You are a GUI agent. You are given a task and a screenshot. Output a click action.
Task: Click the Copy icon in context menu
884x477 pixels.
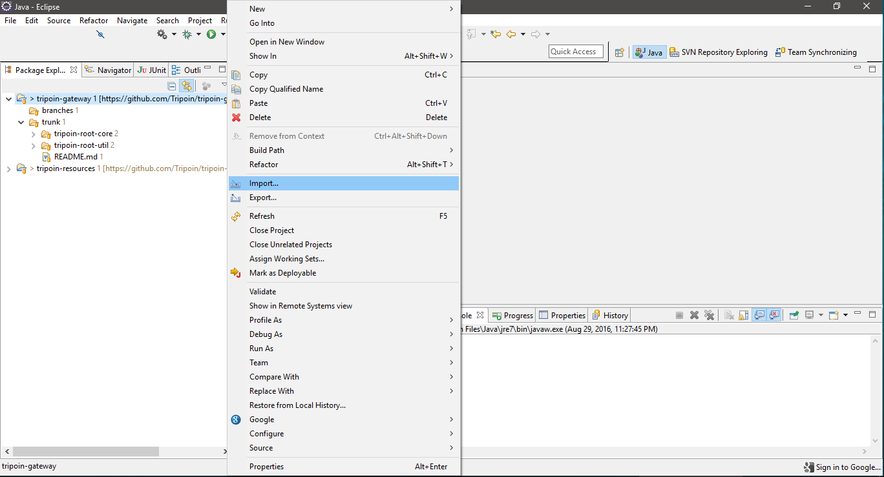(236, 75)
